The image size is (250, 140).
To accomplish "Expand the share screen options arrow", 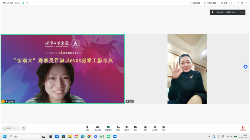I will (112, 128).
